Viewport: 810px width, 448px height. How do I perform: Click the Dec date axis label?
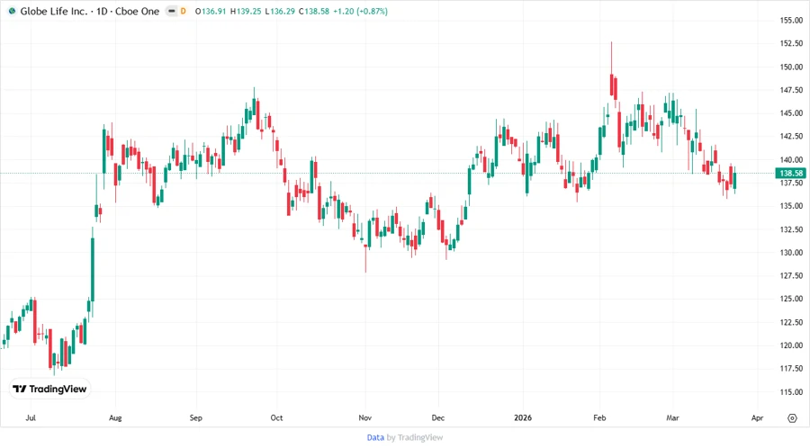[437, 417]
